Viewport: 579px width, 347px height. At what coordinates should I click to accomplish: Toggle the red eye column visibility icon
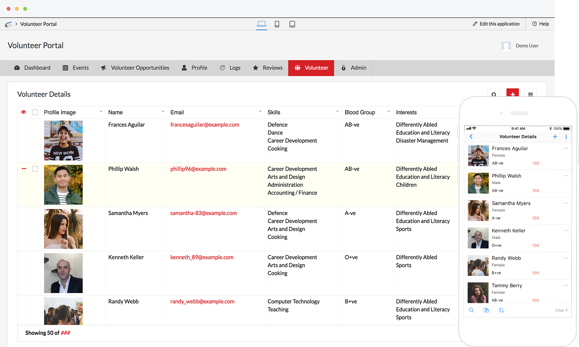[24, 112]
